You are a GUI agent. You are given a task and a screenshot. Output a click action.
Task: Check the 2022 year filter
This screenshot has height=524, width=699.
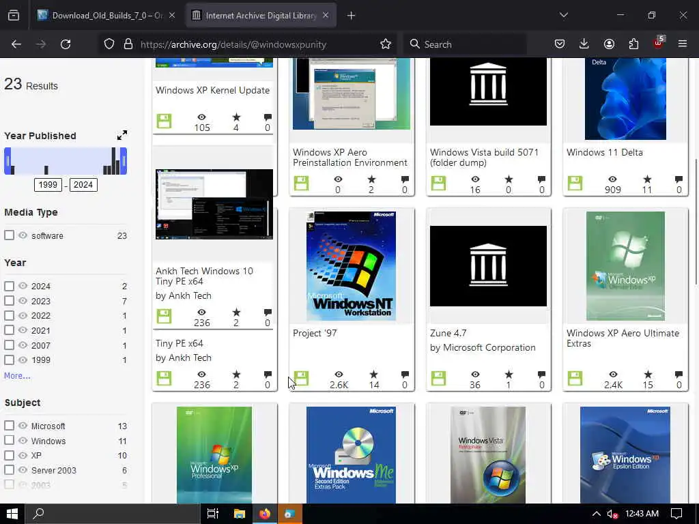pyautogui.click(x=9, y=315)
